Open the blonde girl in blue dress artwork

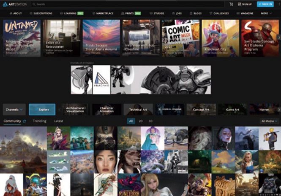pyautogui.click(x=247, y=162)
